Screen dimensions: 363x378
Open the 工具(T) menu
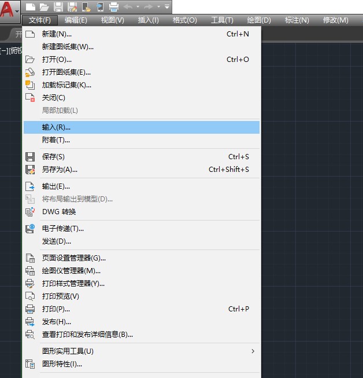pos(222,20)
